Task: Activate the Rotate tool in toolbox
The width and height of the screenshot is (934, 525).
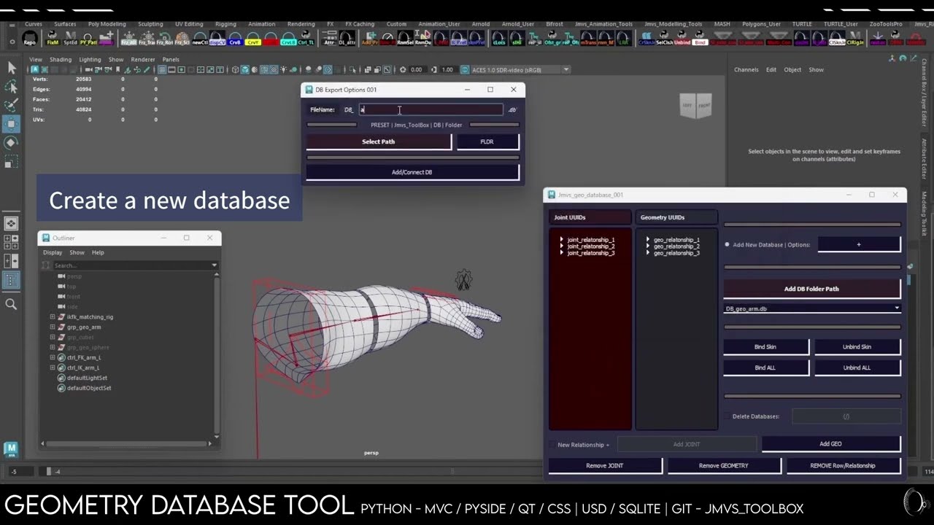Action: pyautogui.click(x=11, y=143)
